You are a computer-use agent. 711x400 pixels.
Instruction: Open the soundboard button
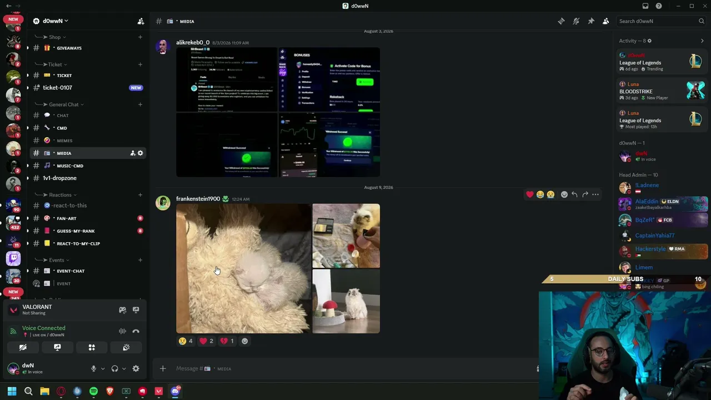(126, 348)
